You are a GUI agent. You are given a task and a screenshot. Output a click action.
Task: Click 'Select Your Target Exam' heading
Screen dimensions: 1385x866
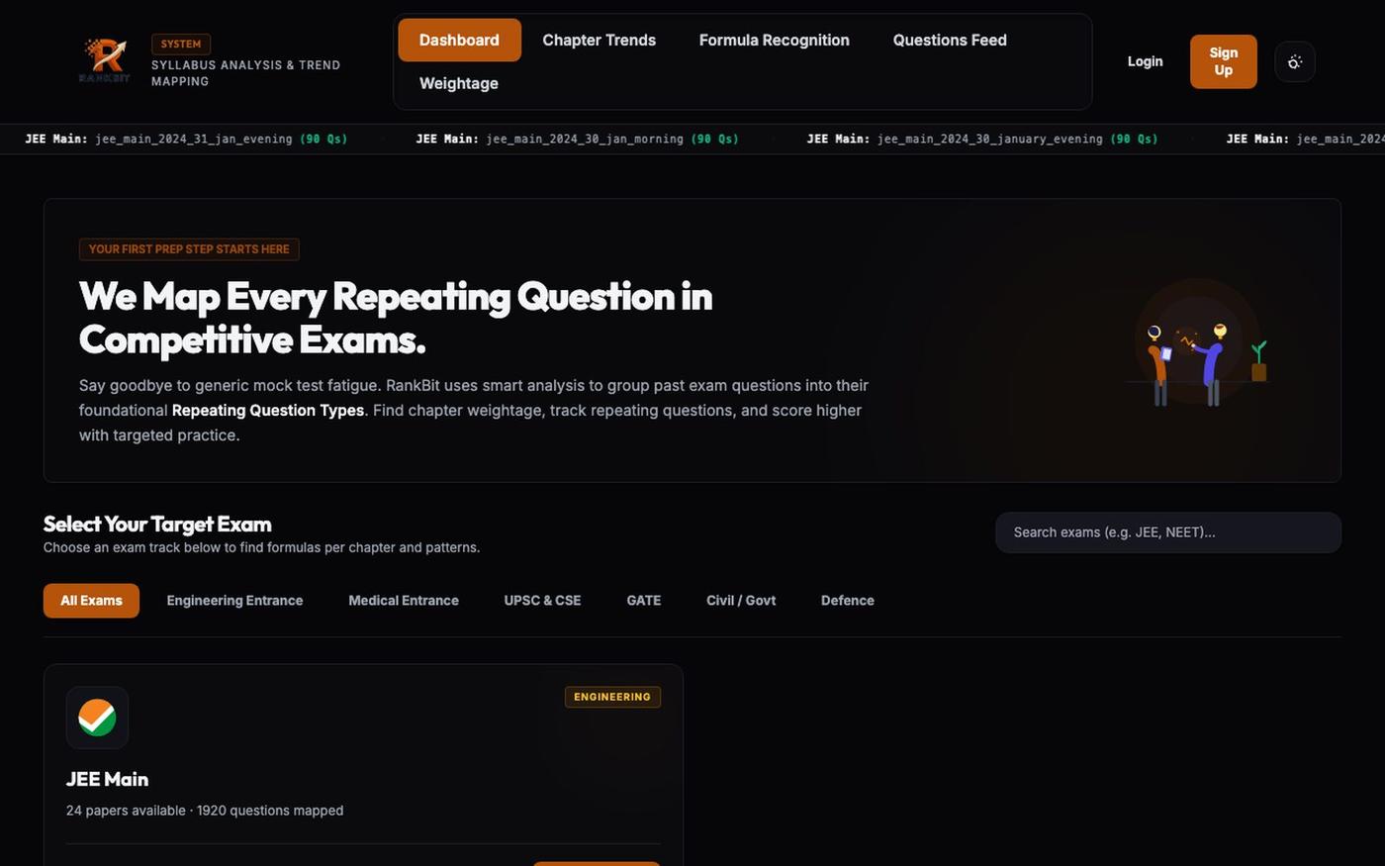point(157,524)
